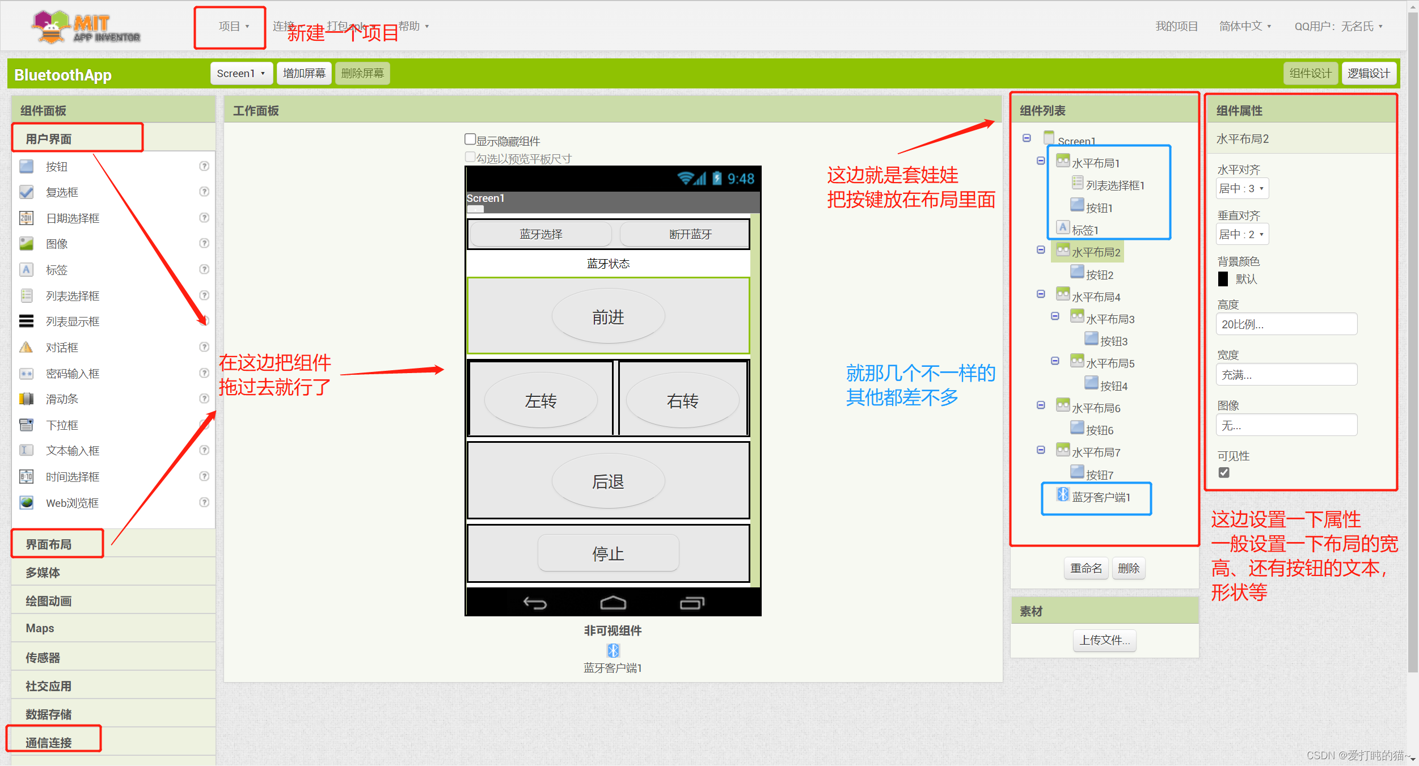The height and width of the screenshot is (766, 1419).
Task: Click the 上传文件 upload button
Action: coord(1104,640)
